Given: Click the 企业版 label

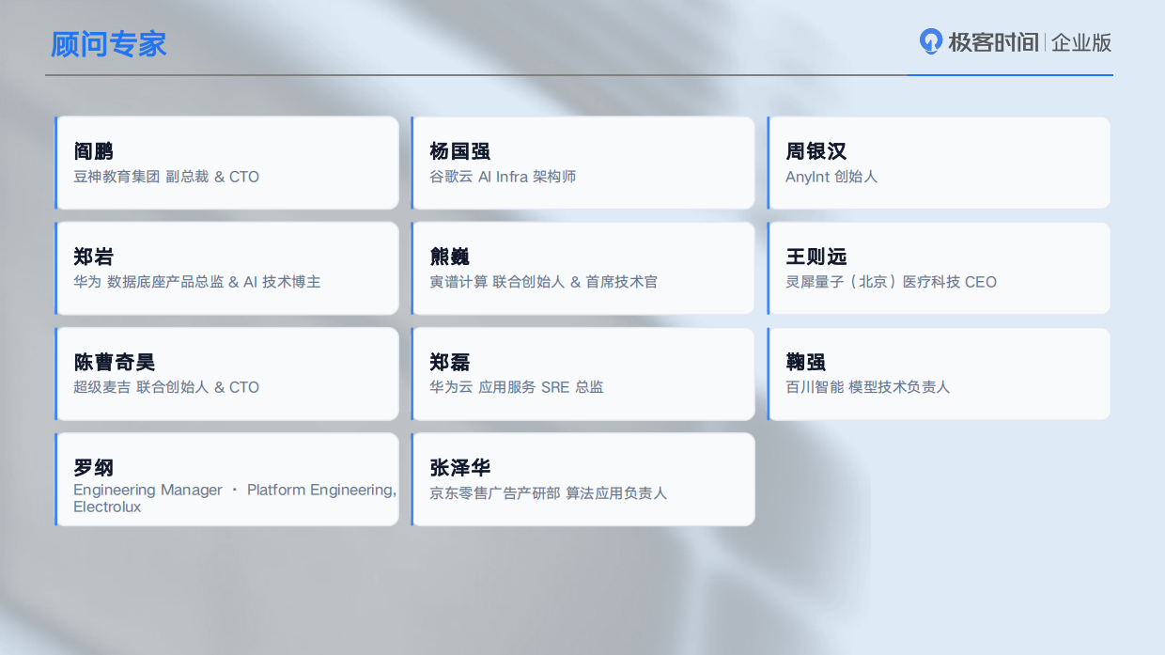Looking at the screenshot, I should coord(1081,42).
